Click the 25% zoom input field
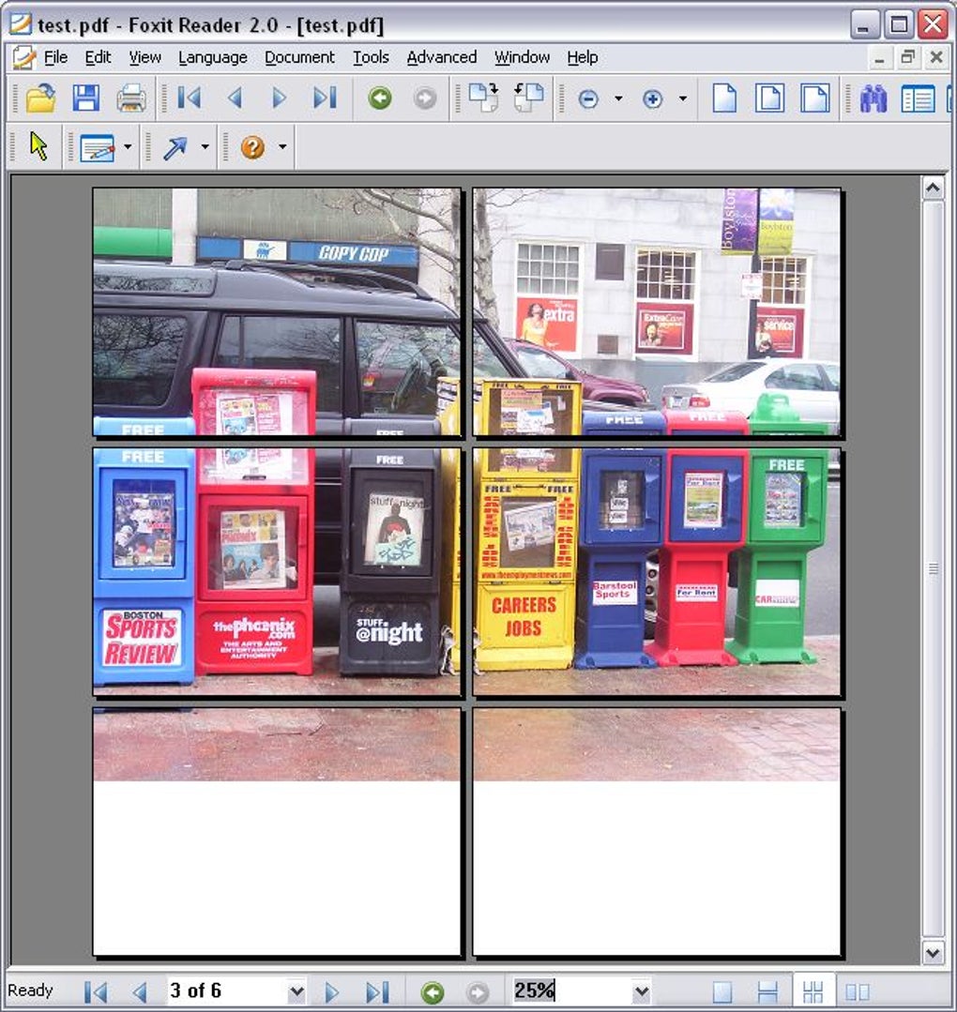 click(x=571, y=990)
